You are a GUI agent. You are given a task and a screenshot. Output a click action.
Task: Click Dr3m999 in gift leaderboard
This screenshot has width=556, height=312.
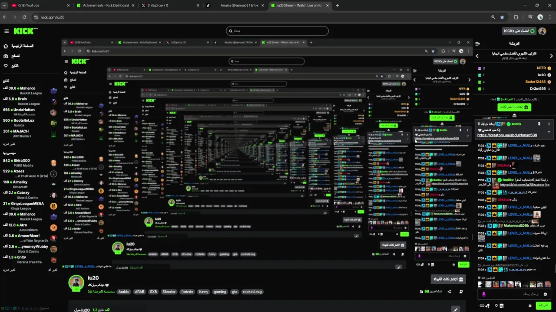[x=538, y=88]
